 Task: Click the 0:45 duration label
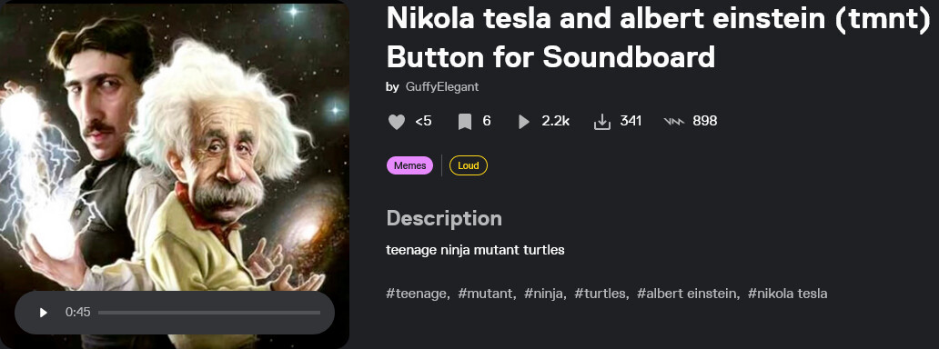coord(78,313)
